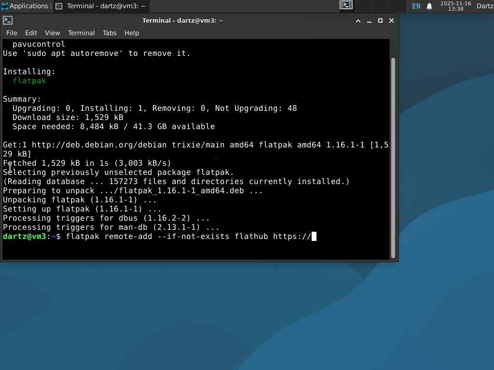This screenshot has width=494, height=370.
Task: Close the Terminal window
Action: [x=391, y=21]
